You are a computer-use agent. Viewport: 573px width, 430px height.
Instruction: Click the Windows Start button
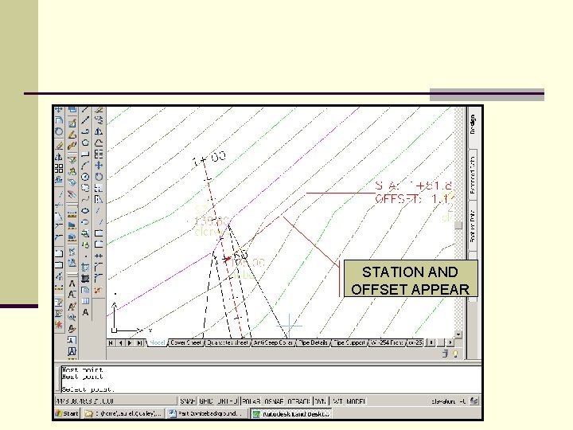pos(67,413)
